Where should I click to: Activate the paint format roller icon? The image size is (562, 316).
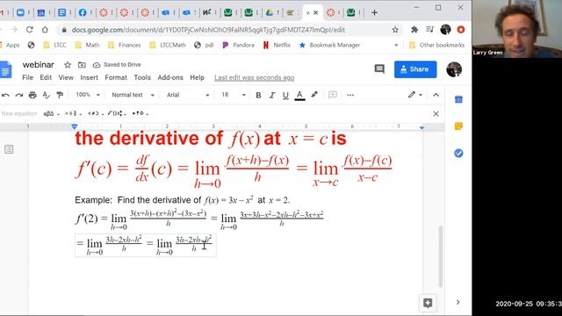[60, 95]
